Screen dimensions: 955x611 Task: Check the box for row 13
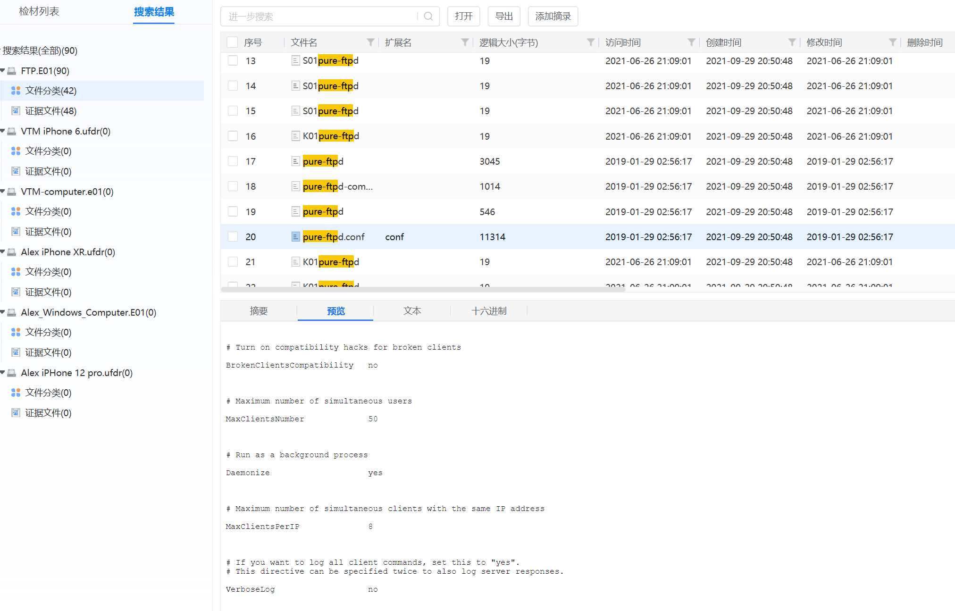[233, 60]
